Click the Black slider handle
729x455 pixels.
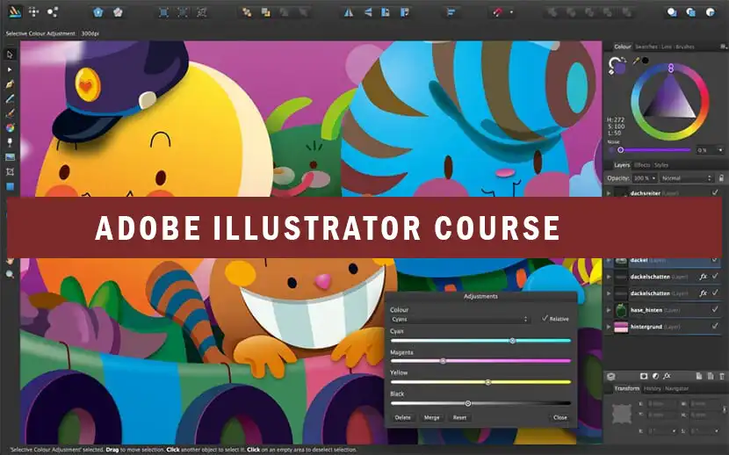point(468,403)
